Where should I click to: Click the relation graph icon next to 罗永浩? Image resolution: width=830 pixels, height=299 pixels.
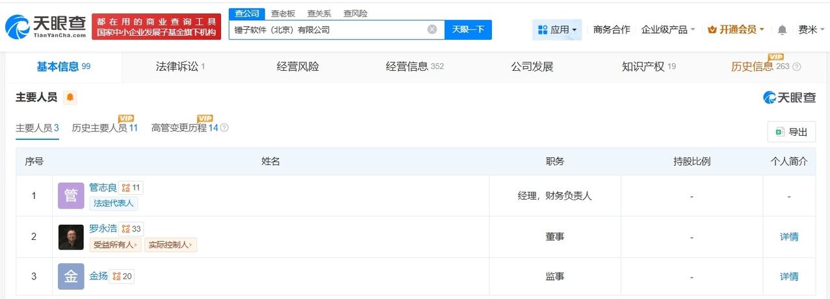pos(126,229)
